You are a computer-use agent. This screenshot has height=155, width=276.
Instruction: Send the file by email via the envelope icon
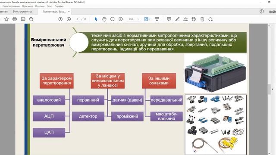[23, 19]
